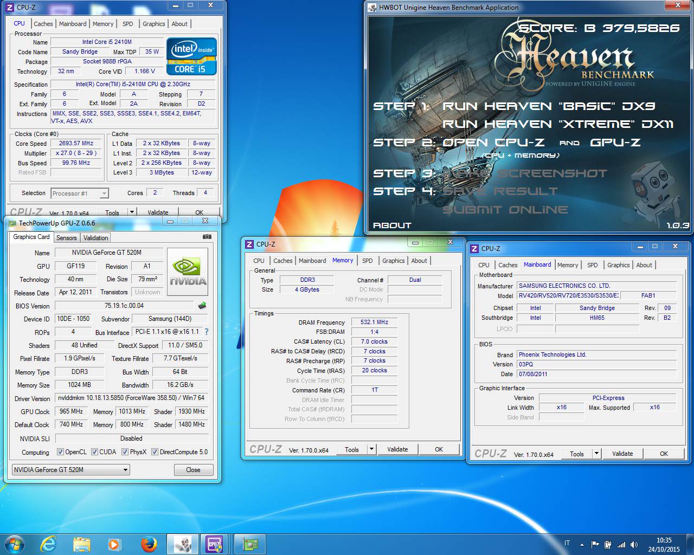Toggle the OpenCL checkbox

61,452
